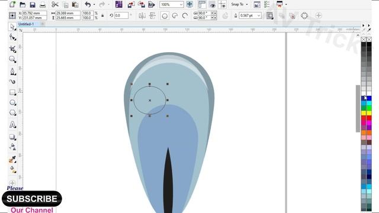Select the Rectangle tool
Viewport: 379px width, 213px height.
(x=12, y=92)
